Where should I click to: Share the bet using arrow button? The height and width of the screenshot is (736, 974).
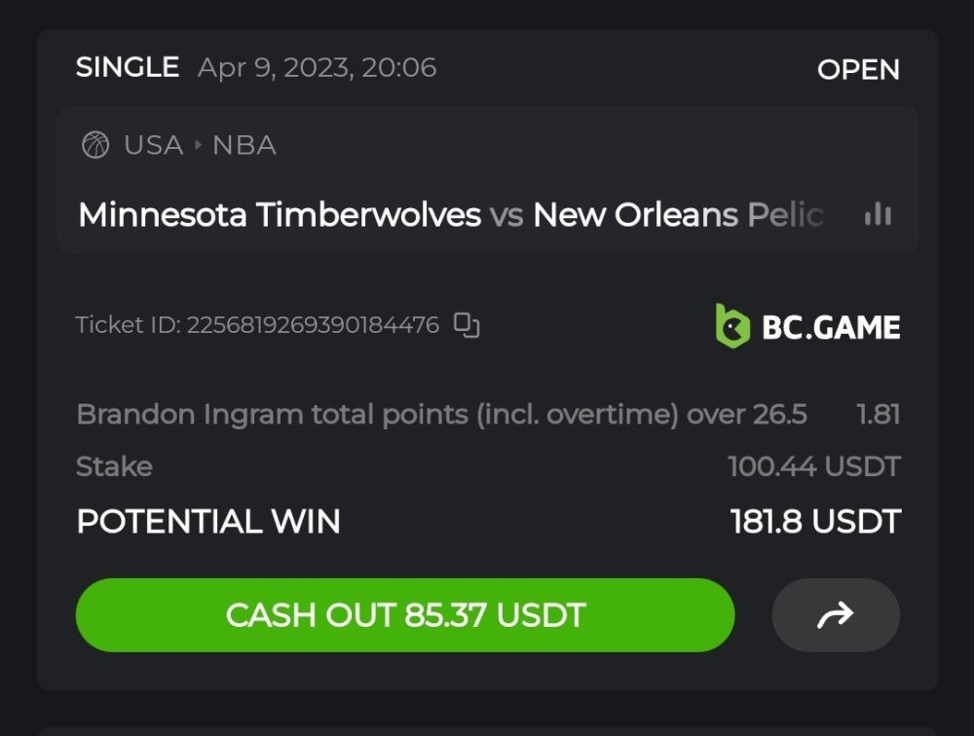835,615
